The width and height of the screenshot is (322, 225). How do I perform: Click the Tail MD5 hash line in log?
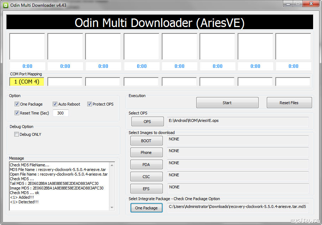[x=54, y=183]
